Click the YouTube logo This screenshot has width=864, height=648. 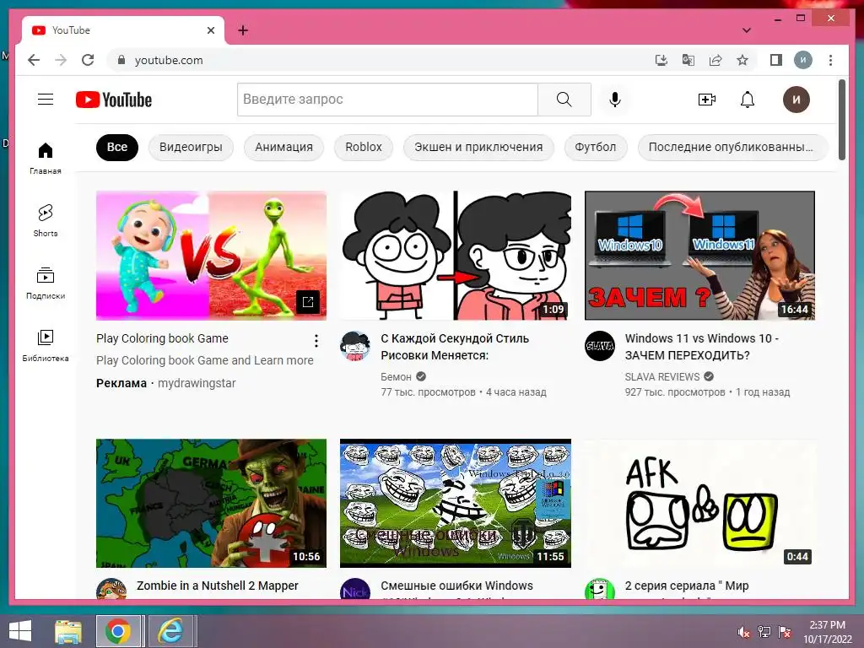pos(114,100)
